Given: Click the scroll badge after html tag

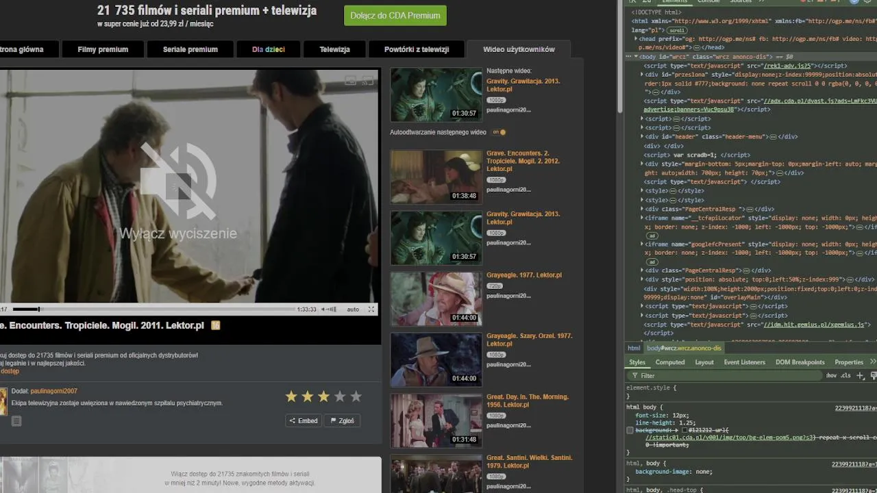Looking at the screenshot, I should (677, 30).
